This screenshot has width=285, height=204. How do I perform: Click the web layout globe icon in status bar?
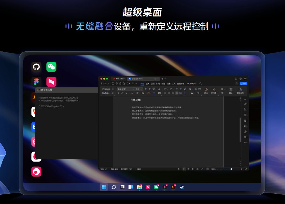[197, 169]
